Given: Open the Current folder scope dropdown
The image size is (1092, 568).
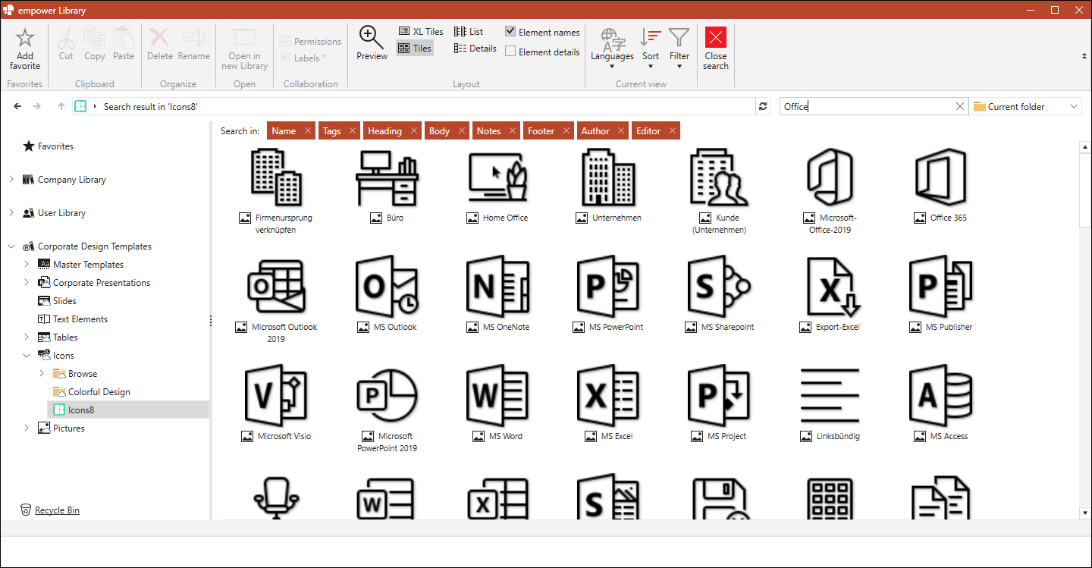Looking at the screenshot, I should click(1026, 107).
